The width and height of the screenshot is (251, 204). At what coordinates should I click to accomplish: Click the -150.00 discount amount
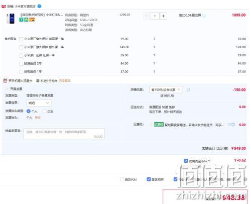239,90
